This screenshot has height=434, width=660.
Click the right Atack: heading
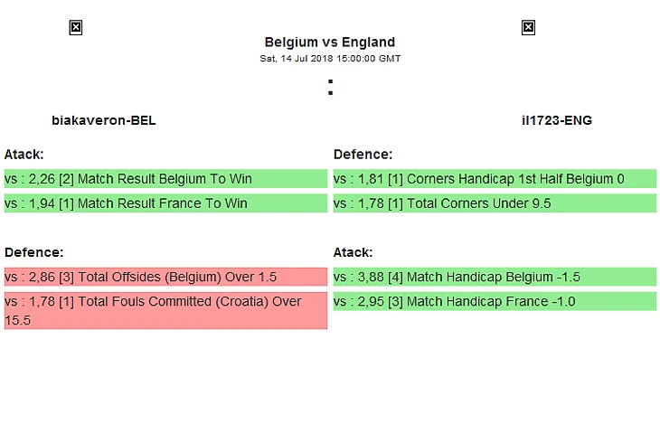click(x=353, y=252)
